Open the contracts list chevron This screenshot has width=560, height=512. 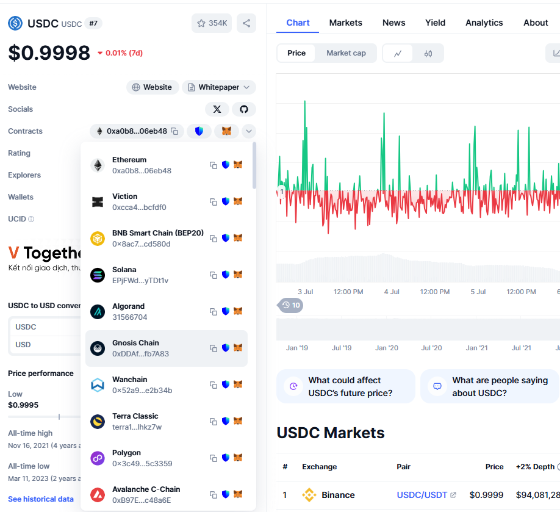[249, 131]
